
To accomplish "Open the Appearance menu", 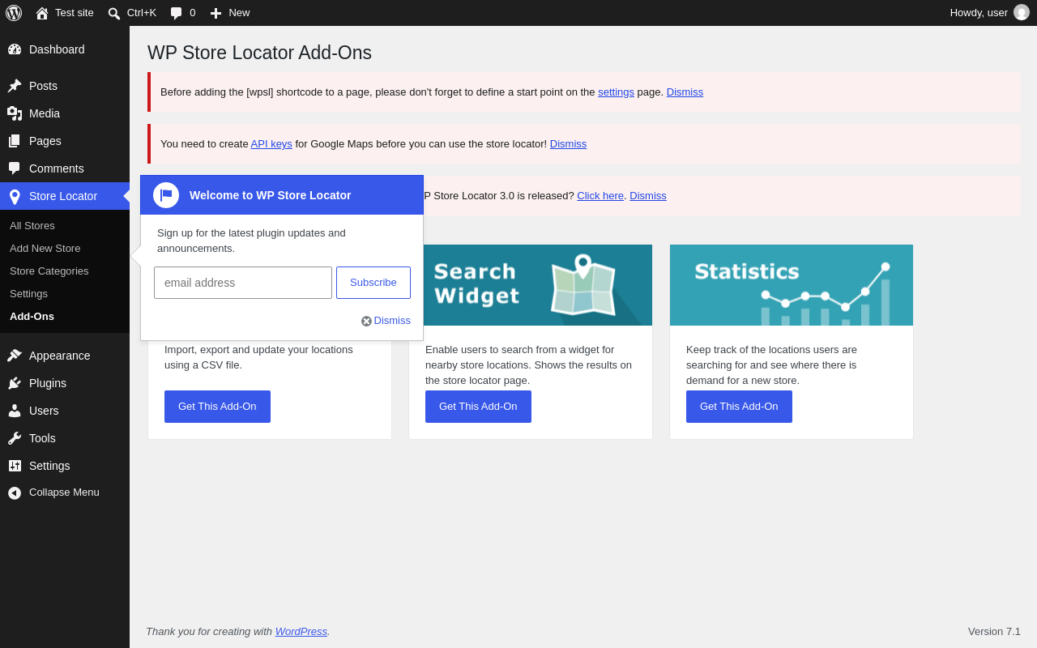I will tap(65, 356).
